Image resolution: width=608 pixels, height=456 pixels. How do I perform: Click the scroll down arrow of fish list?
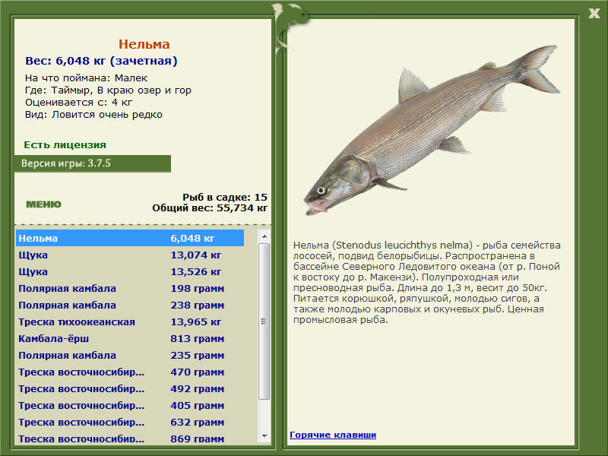(264, 435)
